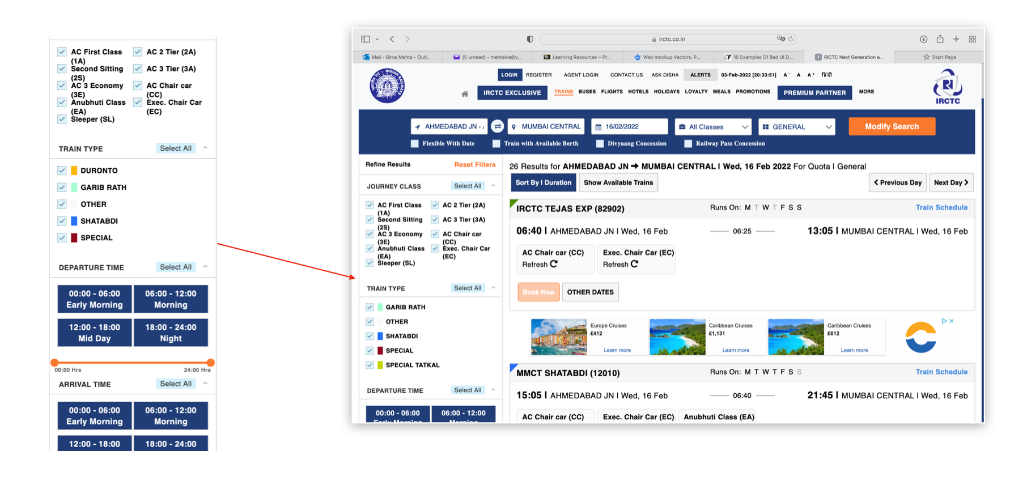
Task: Decrease font size with A- icon
Action: [x=786, y=75]
